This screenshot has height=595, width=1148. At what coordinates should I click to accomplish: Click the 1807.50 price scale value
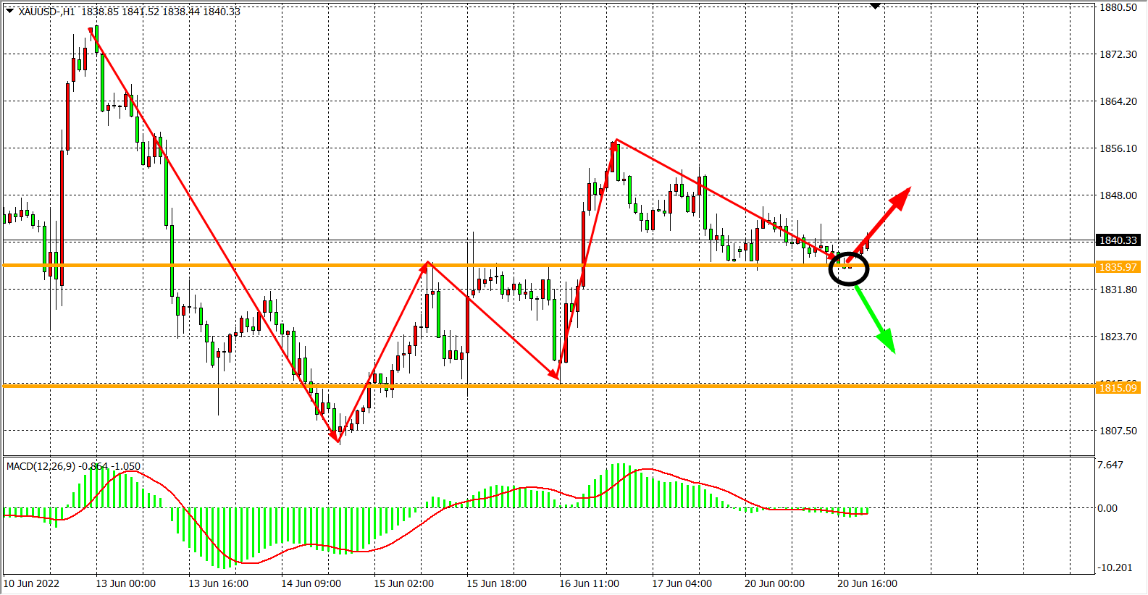point(1118,431)
